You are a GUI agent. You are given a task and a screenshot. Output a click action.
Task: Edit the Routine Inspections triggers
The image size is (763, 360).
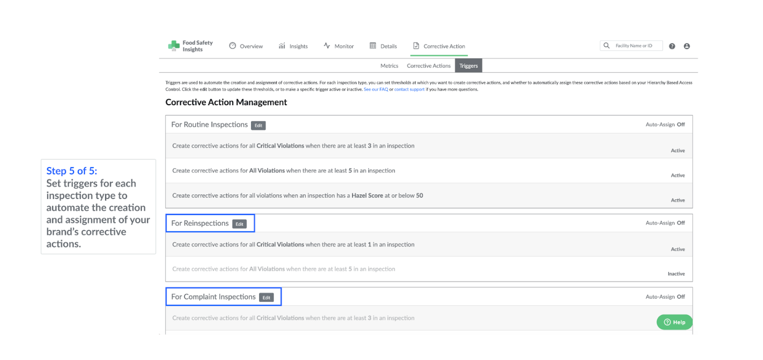pos(258,125)
